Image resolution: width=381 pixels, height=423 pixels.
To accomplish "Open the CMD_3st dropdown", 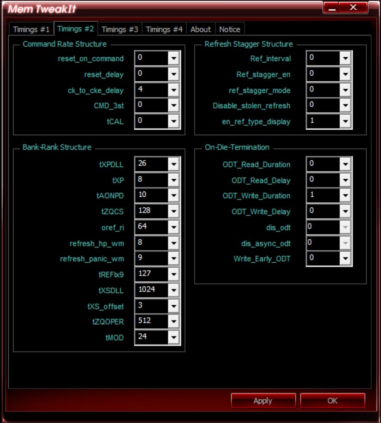I will click(x=173, y=105).
